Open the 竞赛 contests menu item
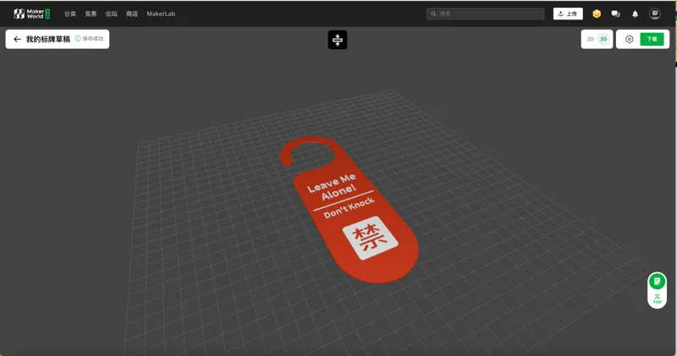Image resolution: width=677 pixels, height=356 pixels. 91,14
